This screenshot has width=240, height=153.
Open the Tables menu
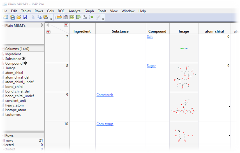tap(26, 11)
